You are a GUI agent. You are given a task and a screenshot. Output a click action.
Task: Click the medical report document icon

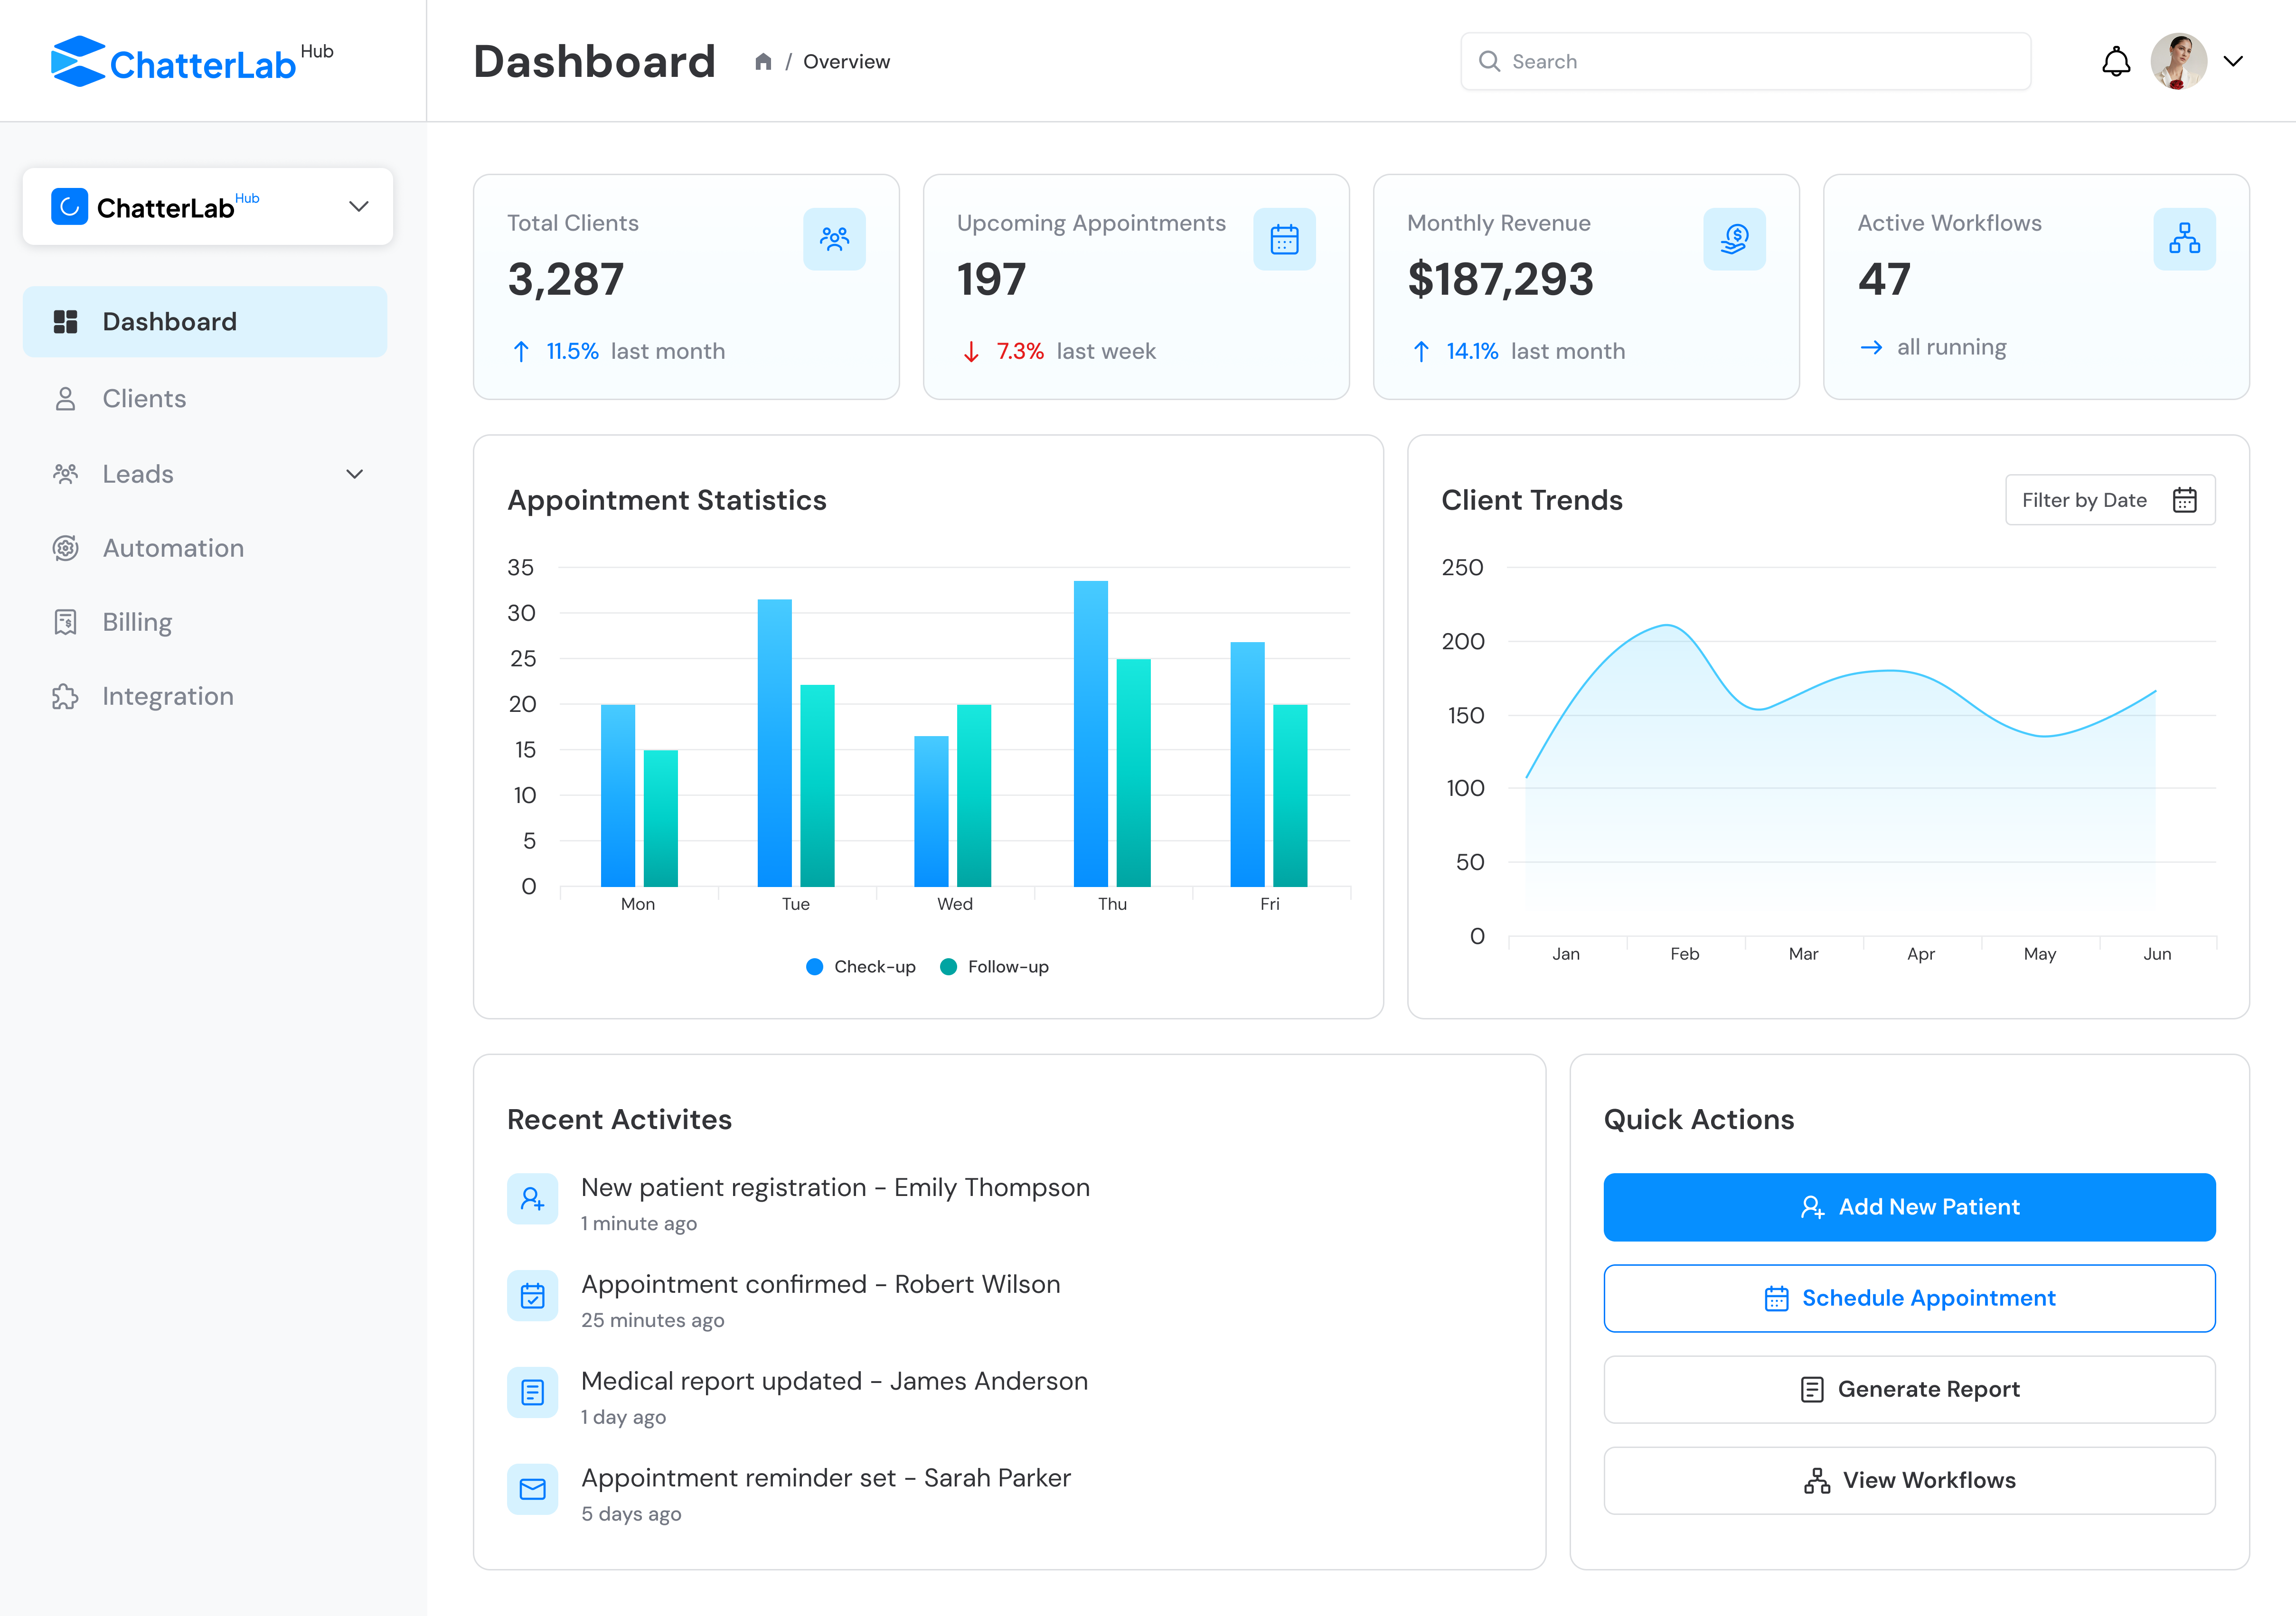(532, 1392)
